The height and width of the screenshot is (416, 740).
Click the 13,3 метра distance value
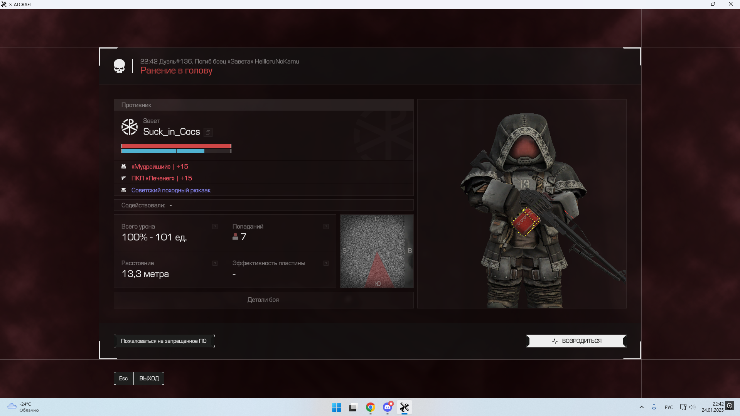click(x=145, y=274)
